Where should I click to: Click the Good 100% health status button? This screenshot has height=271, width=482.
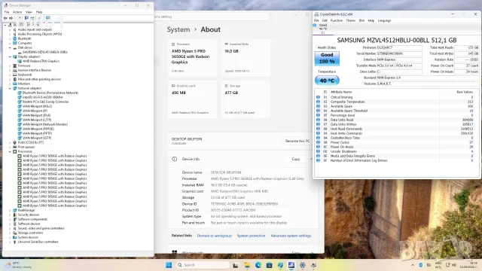coord(327,58)
